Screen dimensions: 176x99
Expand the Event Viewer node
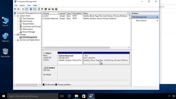(18, 21)
